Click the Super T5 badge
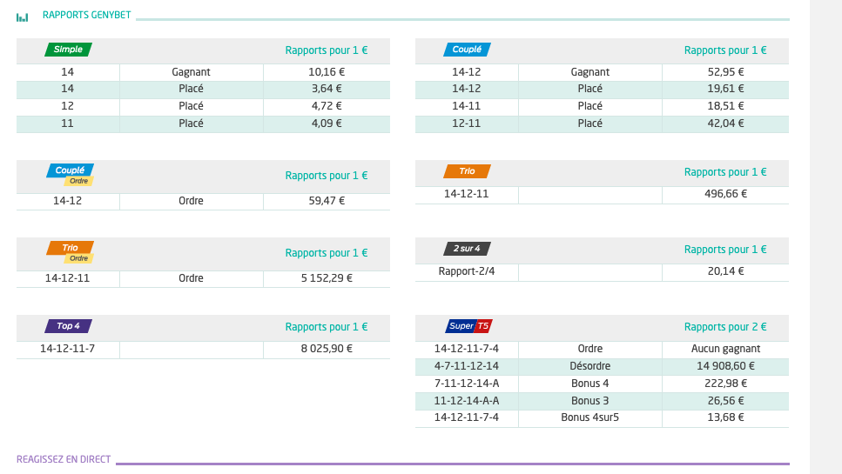Screen dimensions: 842x474 468,325
